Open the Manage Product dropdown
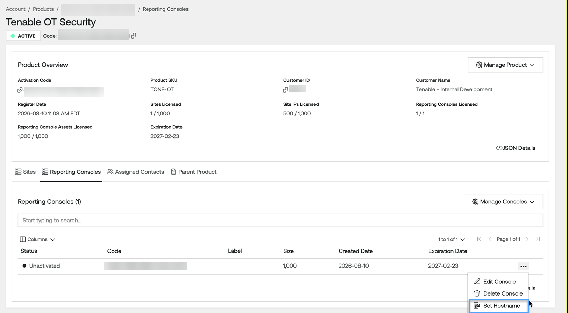 click(505, 65)
